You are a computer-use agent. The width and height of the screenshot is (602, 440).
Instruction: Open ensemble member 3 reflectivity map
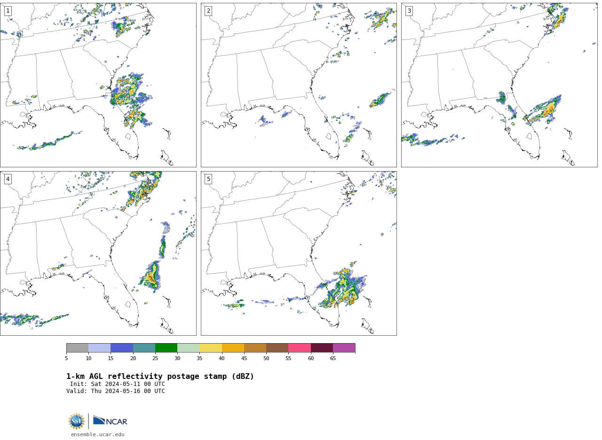coord(499,85)
